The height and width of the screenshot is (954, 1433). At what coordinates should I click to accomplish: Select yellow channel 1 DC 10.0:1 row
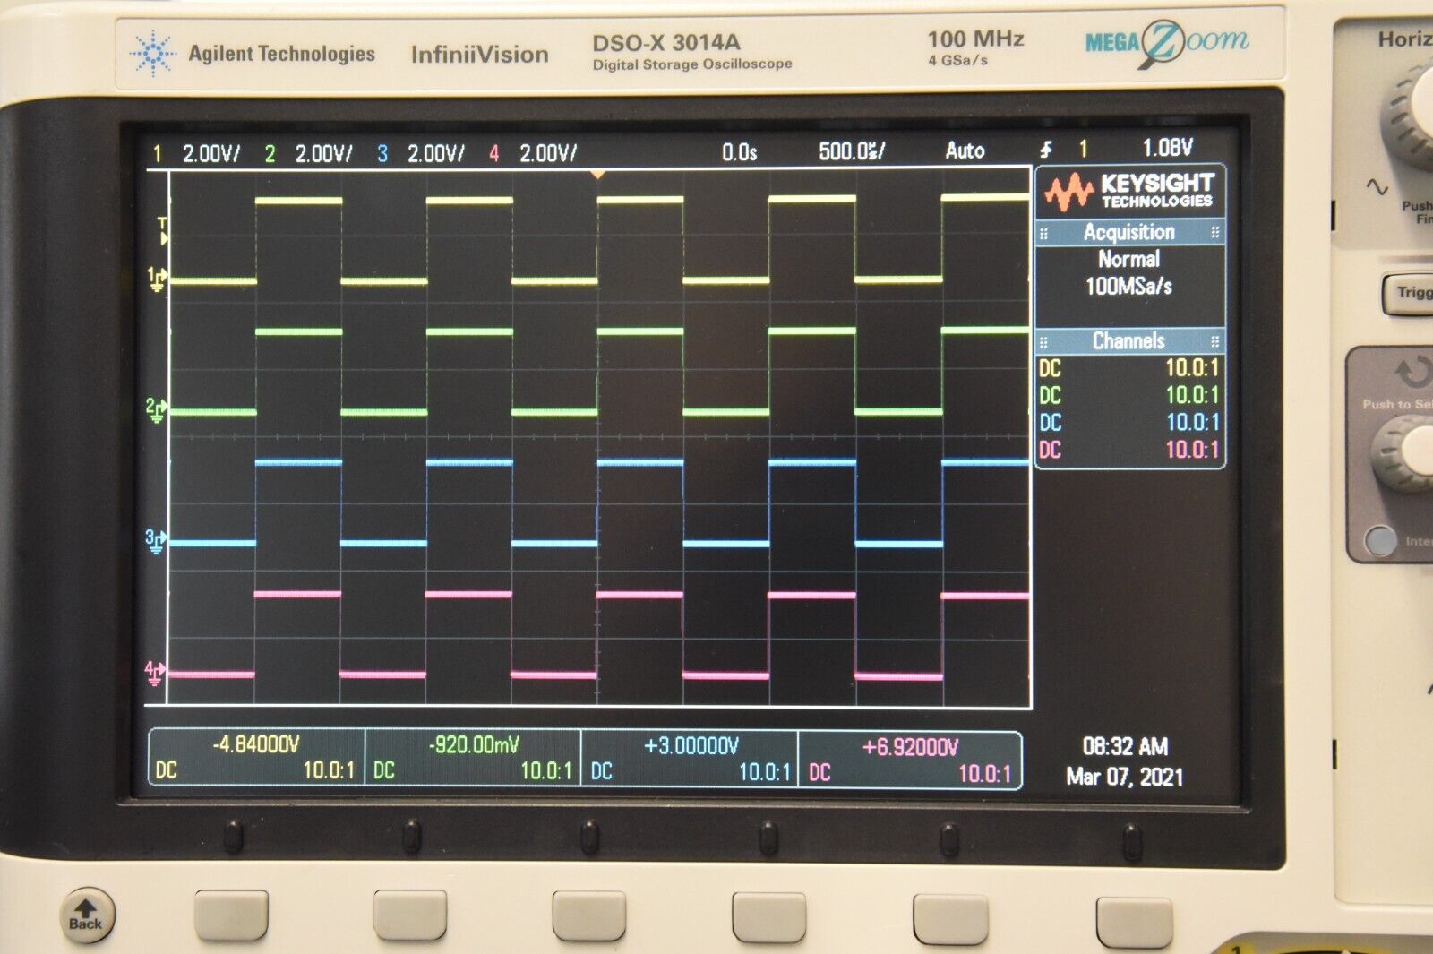[1129, 368]
